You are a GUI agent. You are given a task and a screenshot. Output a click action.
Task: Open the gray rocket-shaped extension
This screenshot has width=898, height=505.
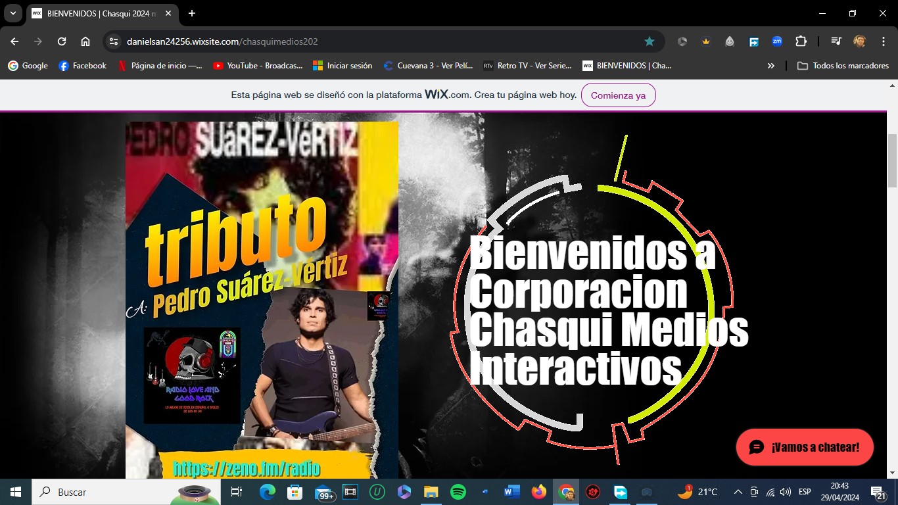pos(730,41)
